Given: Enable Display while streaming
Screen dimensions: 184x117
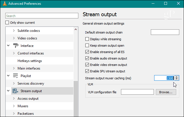Looking at the screenshot, I should tap(87, 39).
